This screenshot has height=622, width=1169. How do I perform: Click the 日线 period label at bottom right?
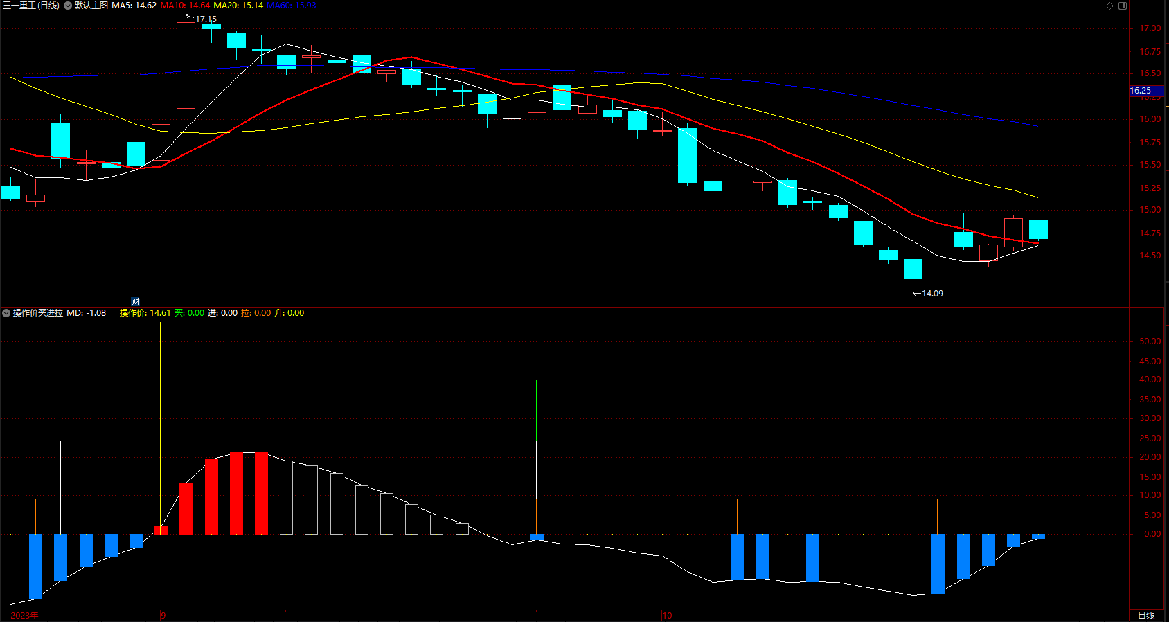click(x=1147, y=616)
